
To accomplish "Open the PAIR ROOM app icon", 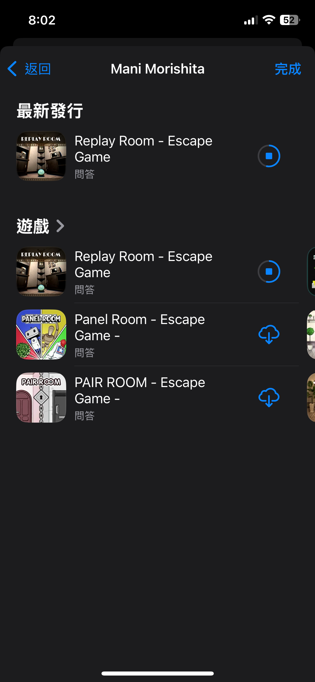I will coord(41,397).
